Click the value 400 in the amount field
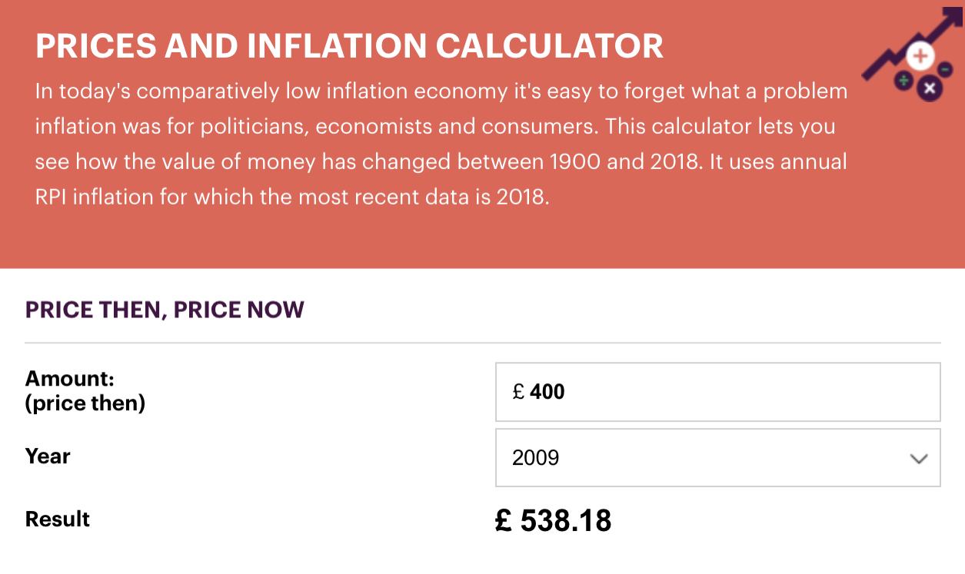 point(547,392)
